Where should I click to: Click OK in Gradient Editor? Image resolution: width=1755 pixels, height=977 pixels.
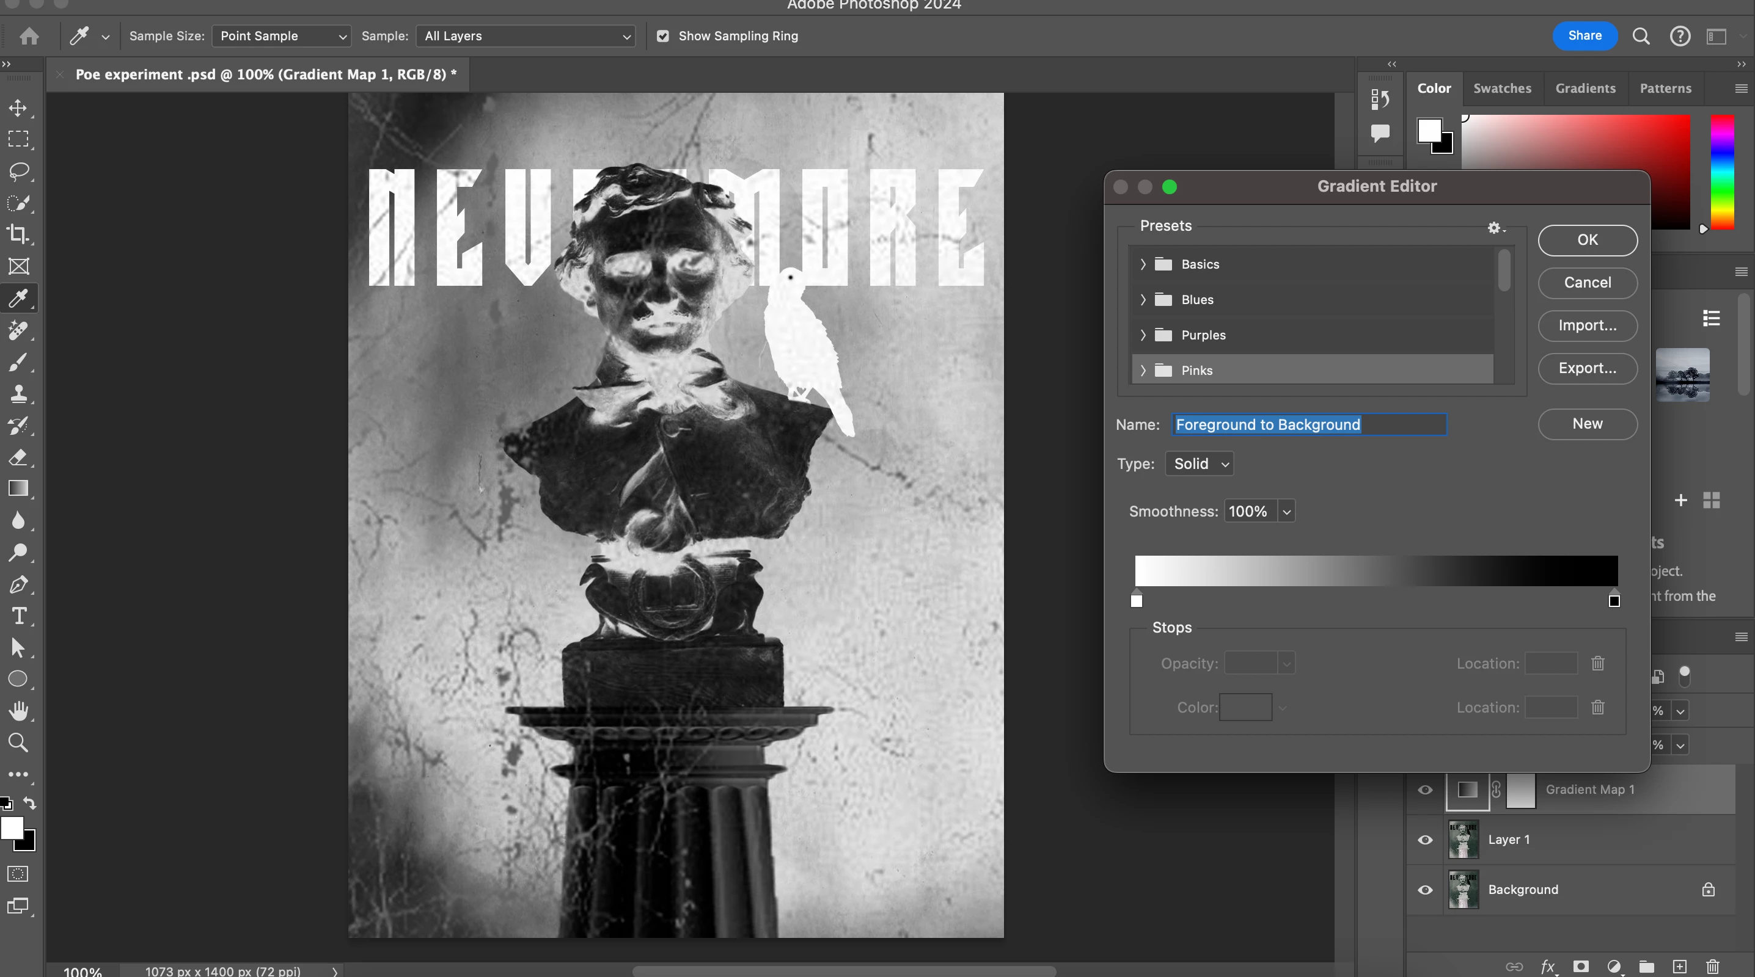(x=1587, y=241)
